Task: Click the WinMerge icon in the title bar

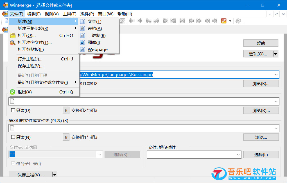Action: click(x=5, y=5)
